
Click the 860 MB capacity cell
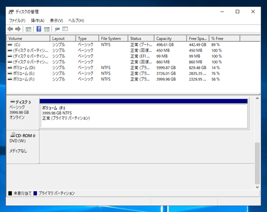163,62
